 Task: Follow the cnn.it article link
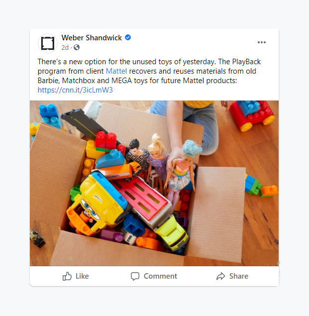click(75, 90)
